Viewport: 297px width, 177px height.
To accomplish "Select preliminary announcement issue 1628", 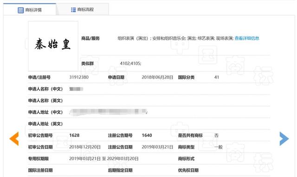I will tap(74, 135).
